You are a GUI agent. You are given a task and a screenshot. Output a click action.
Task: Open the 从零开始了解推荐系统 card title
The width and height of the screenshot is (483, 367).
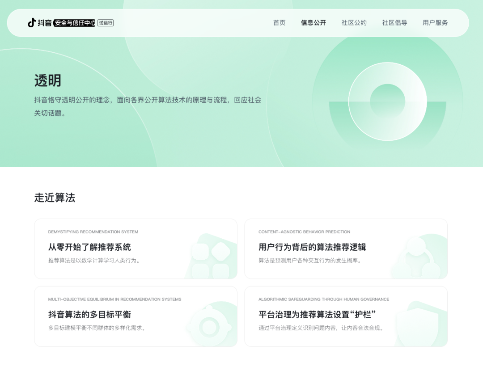[89, 247]
